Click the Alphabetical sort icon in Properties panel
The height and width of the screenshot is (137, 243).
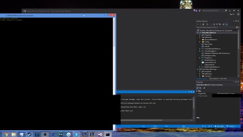pyautogui.click(x=200, y=88)
